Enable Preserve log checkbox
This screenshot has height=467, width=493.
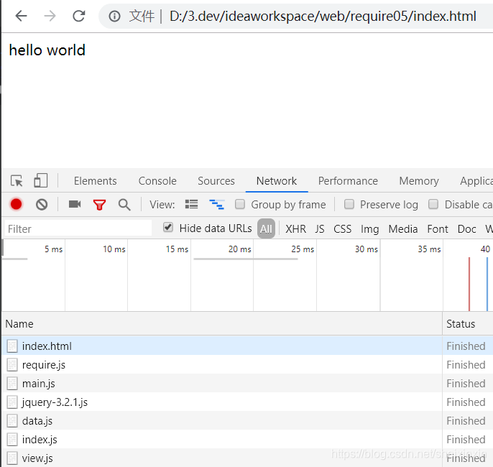[x=349, y=204]
